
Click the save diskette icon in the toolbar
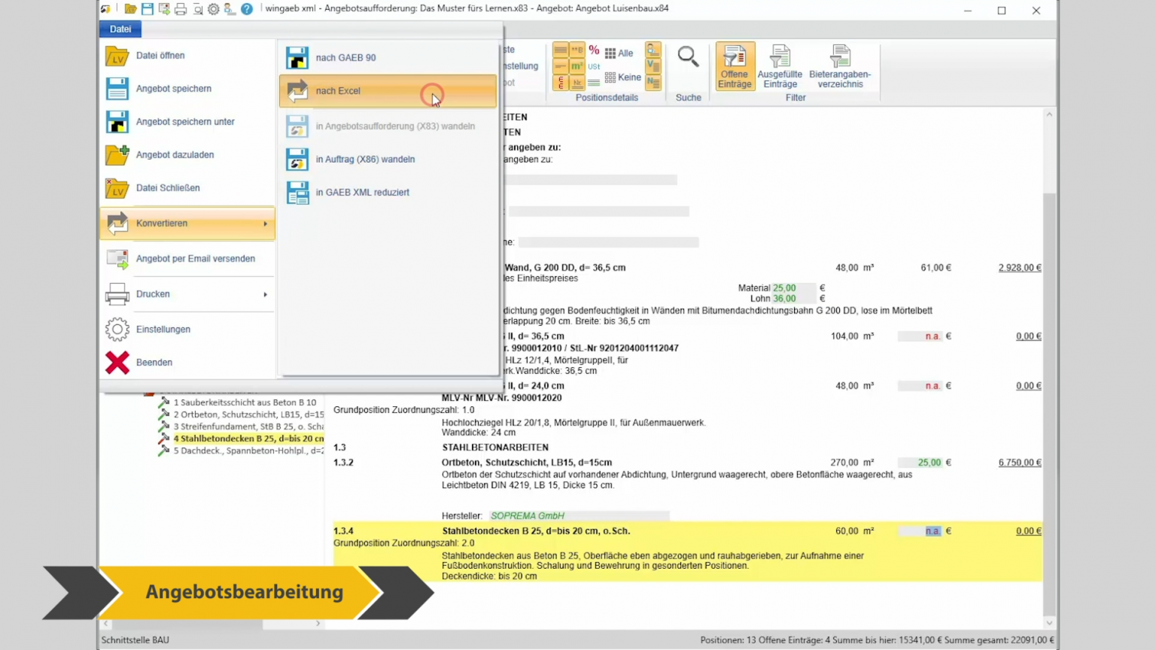point(147,8)
